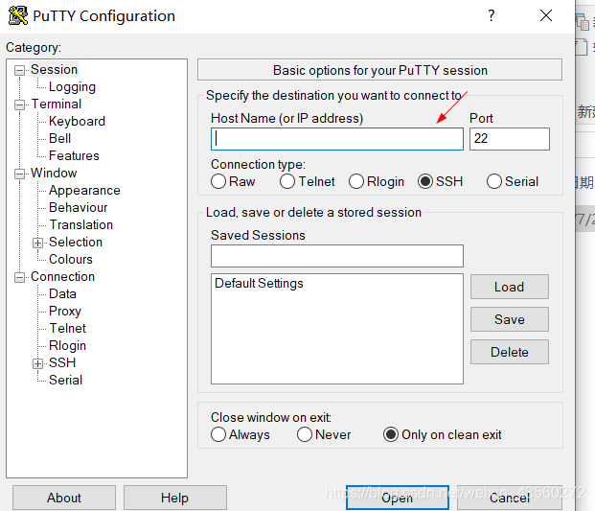Click the Port number field
The height and width of the screenshot is (511, 595).
(509, 139)
